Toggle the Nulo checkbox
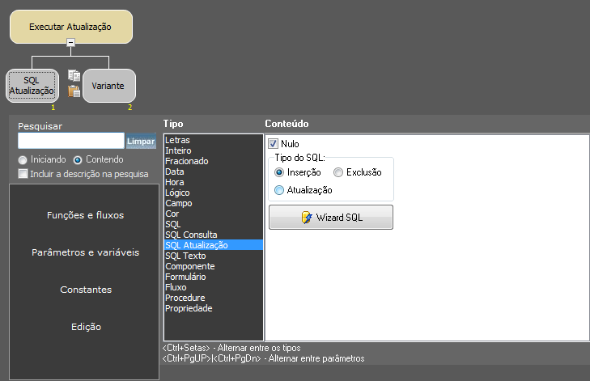 (274, 143)
